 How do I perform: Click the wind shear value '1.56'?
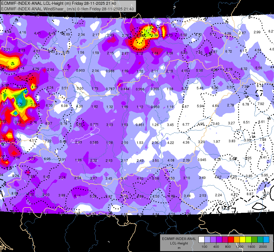click(81, 53)
